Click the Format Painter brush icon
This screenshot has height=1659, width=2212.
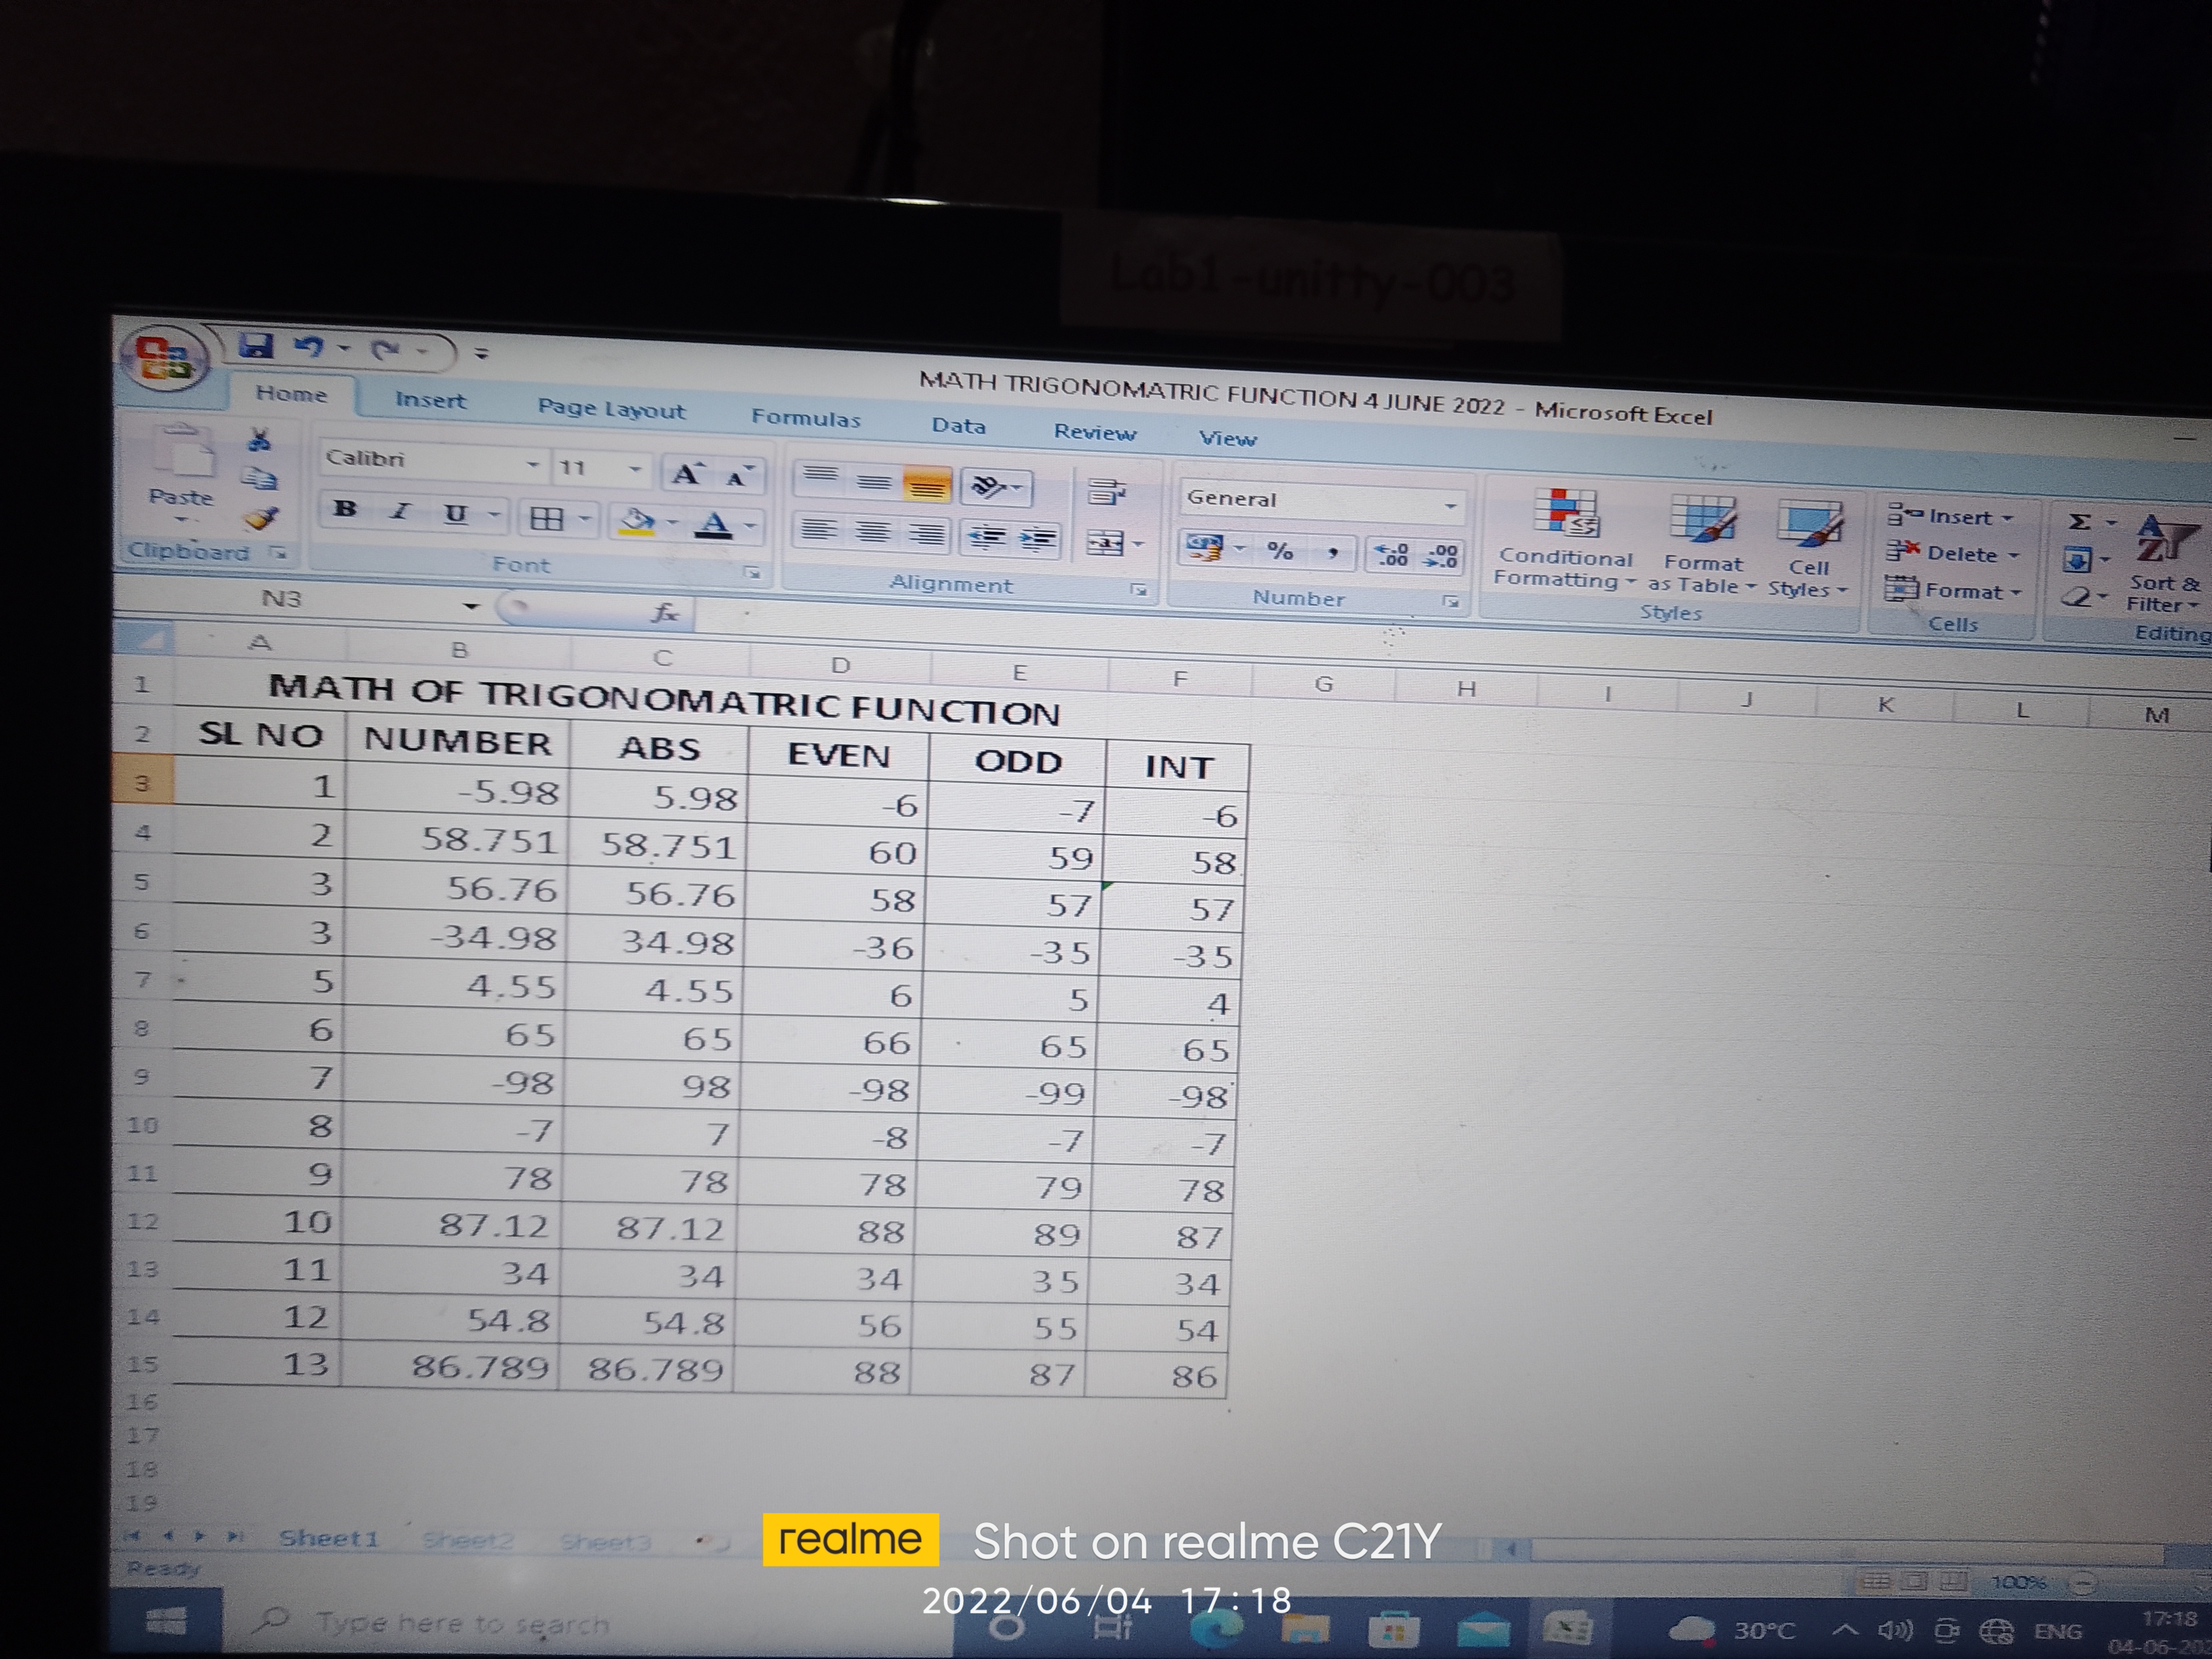click(x=261, y=519)
